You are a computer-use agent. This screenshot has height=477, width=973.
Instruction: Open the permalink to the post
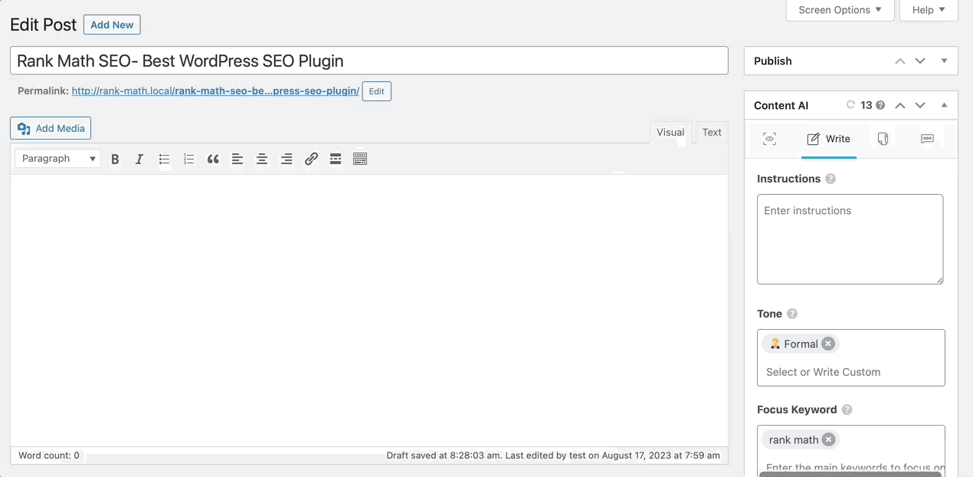[x=215, y=90]
